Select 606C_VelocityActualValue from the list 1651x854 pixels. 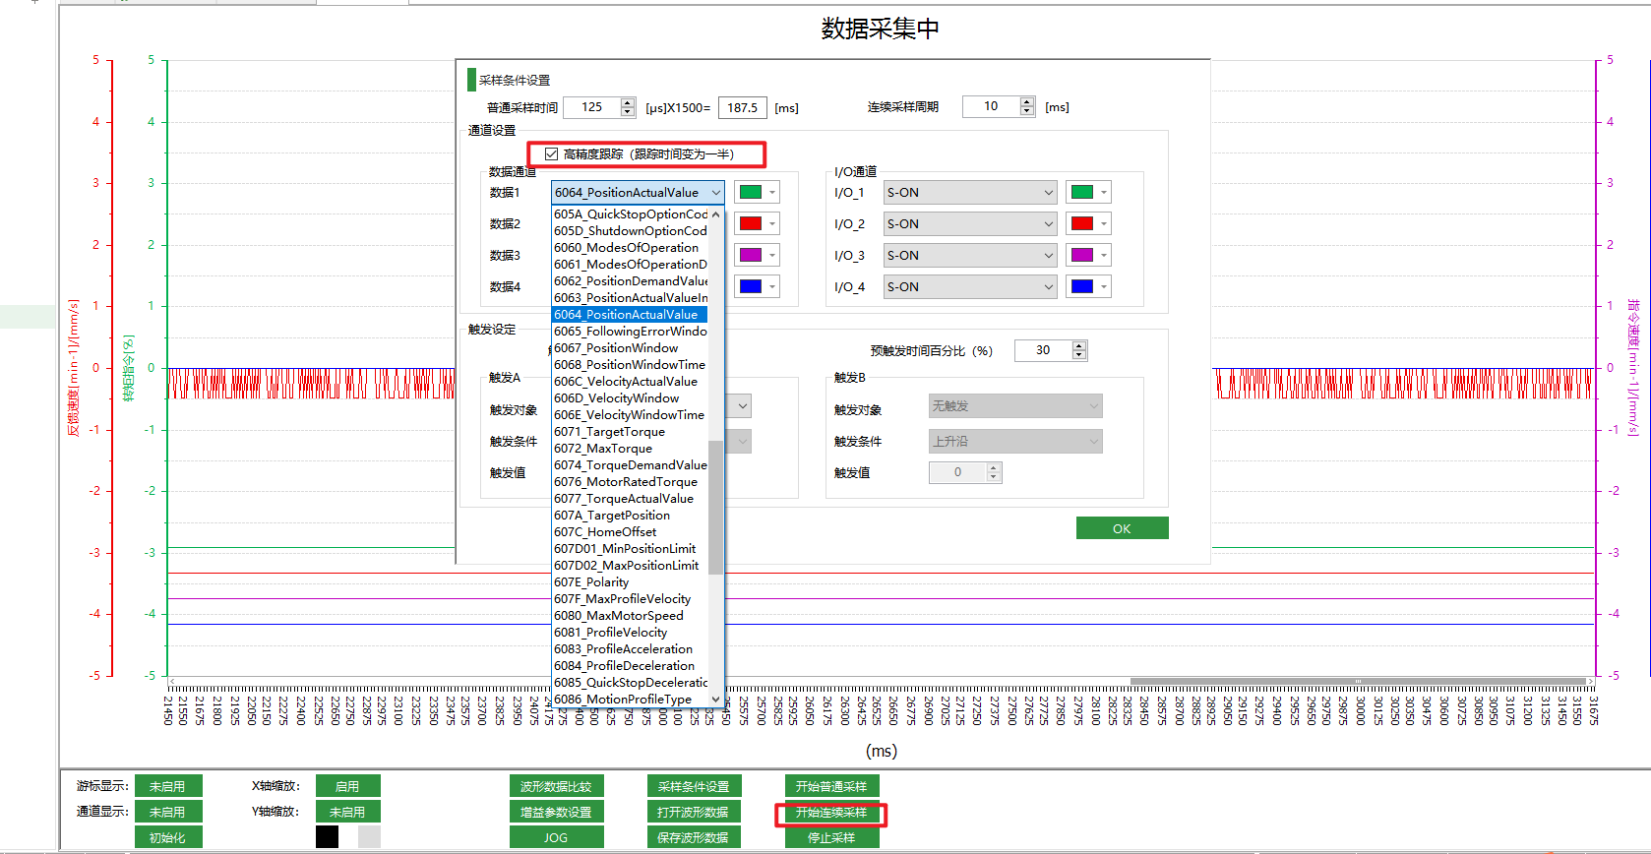pos(626,382)
